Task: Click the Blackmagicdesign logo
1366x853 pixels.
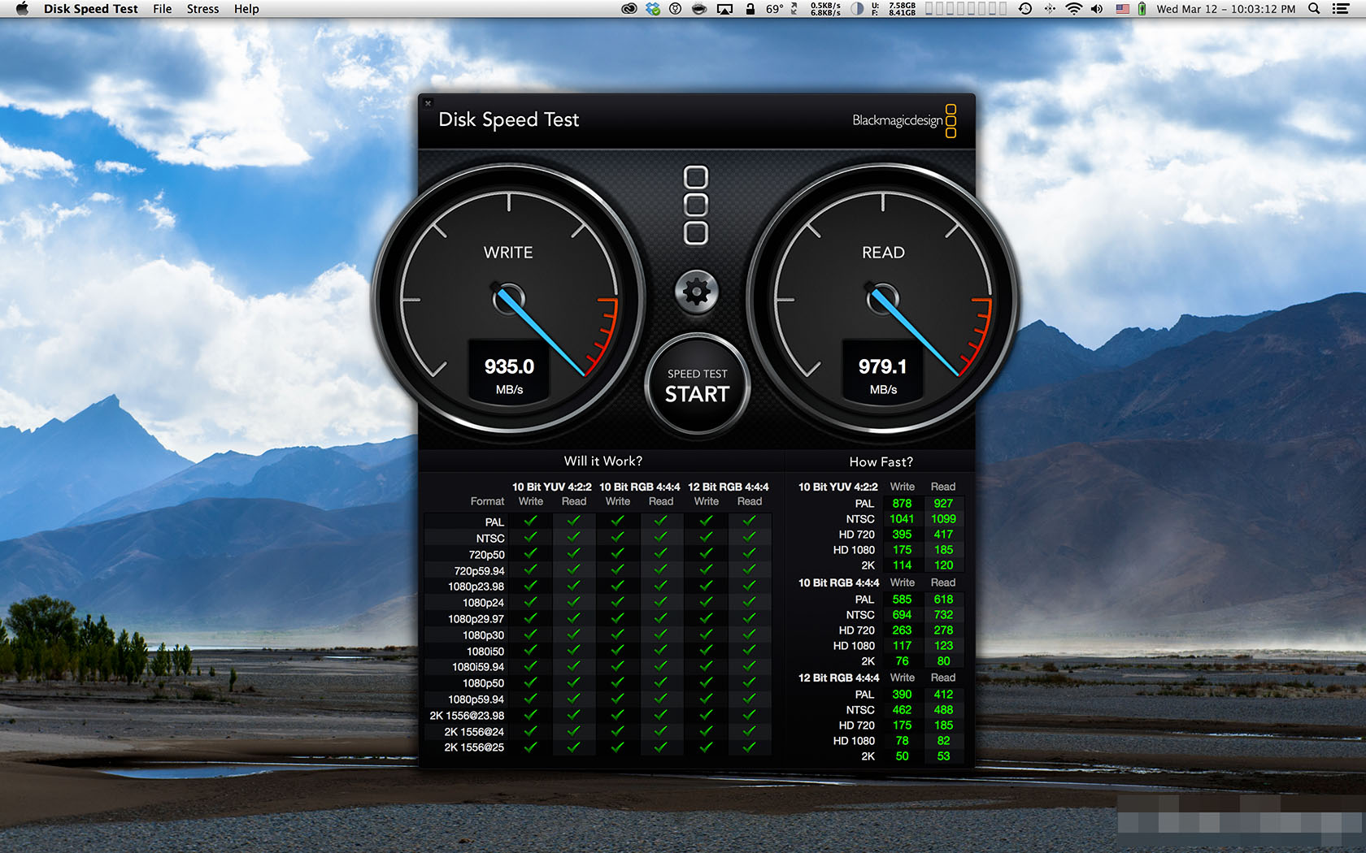Action: click(x=904, y=120)
